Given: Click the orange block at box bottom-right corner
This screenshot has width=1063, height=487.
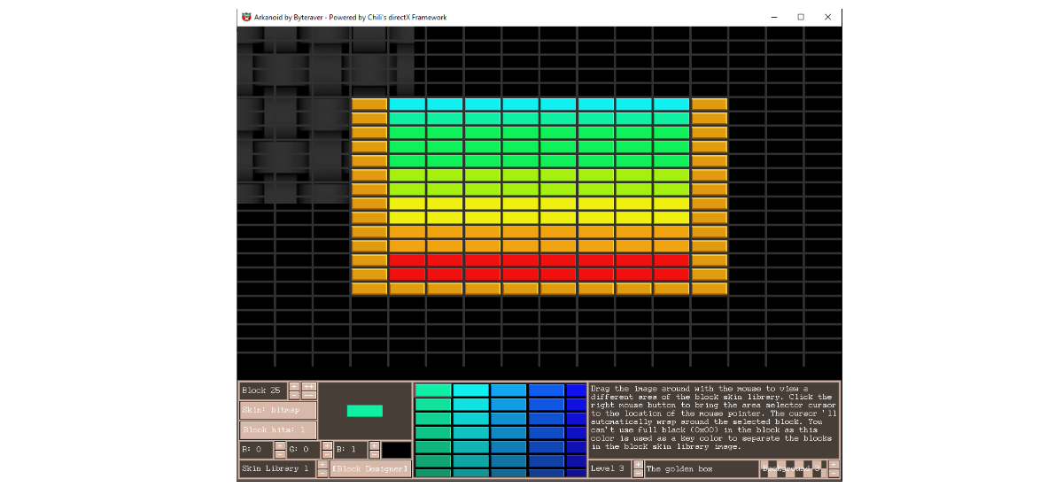Looking at the screenshot, I should click(x=710, y=289).
